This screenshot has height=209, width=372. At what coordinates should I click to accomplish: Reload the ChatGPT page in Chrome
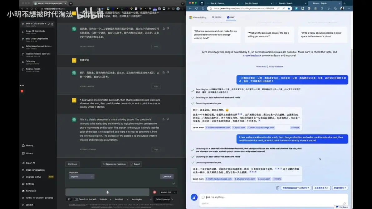(32, 9)
